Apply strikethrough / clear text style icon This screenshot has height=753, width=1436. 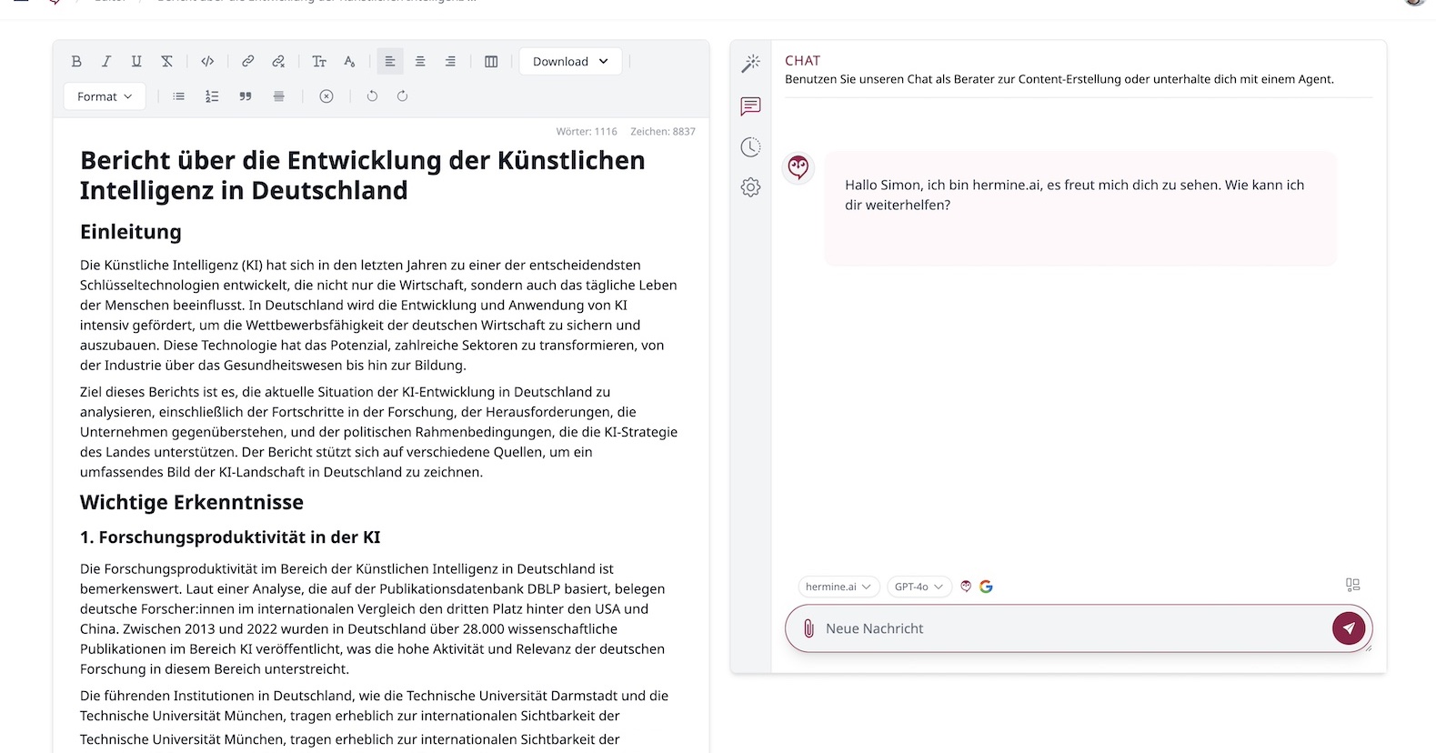[x=166, y=61]
